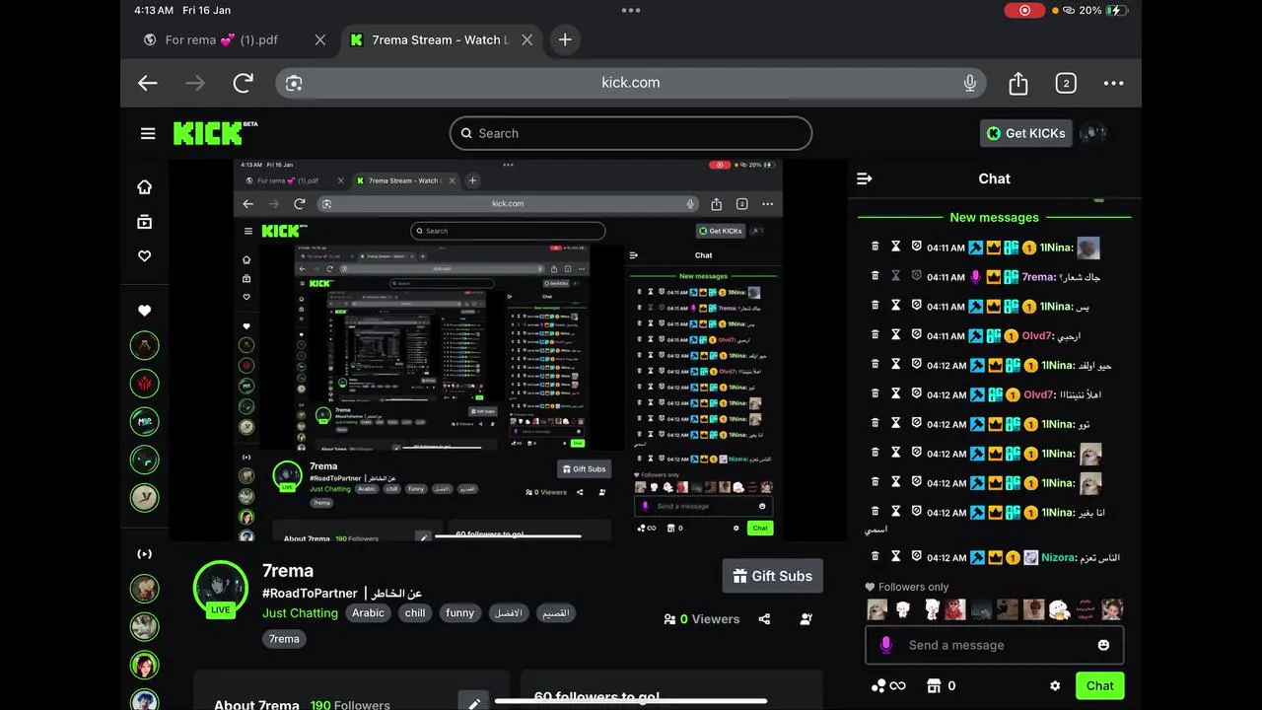Select the funny stream tag
This screenshot has width=1262, height=710.
pos(459,612)
